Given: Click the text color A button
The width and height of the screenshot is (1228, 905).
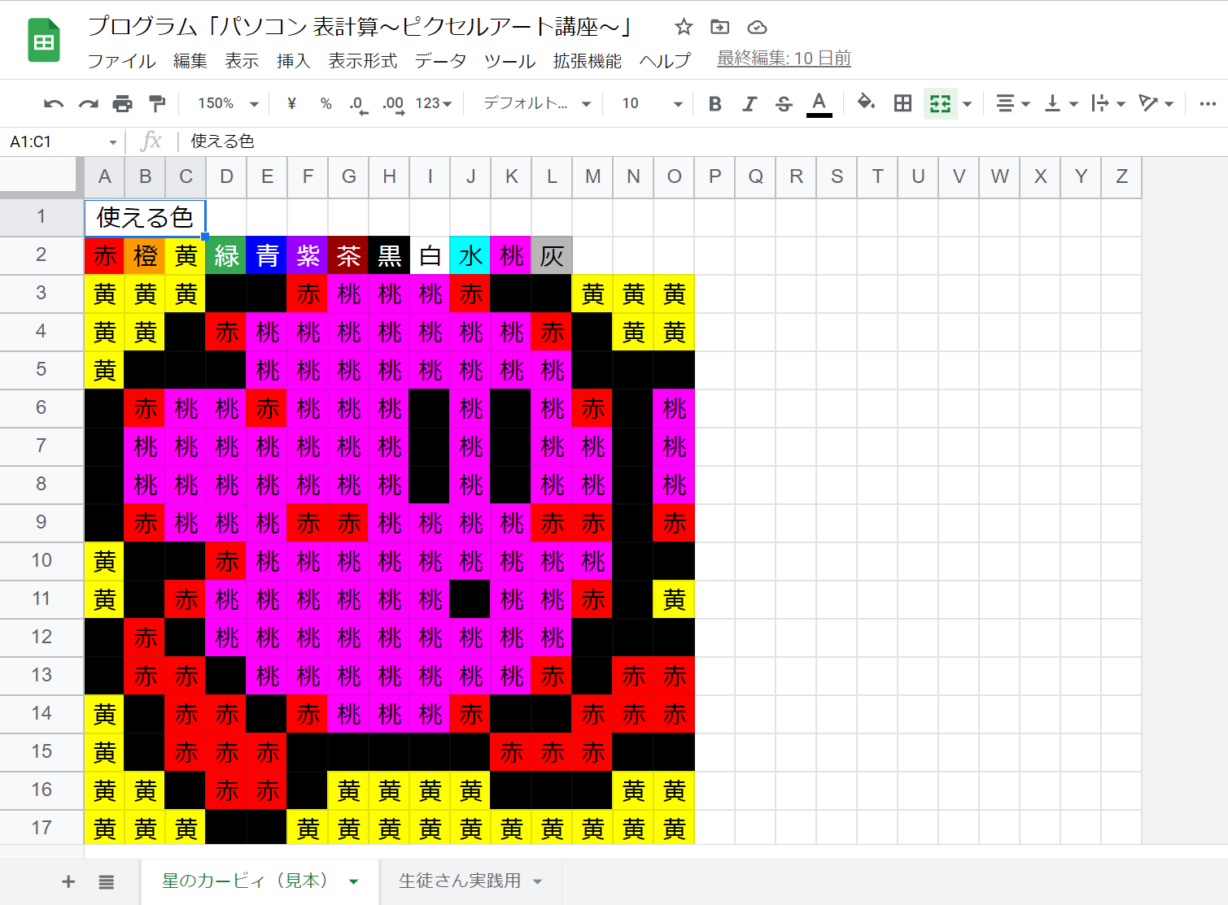Looking at the screenshot, I should (819, 103).
